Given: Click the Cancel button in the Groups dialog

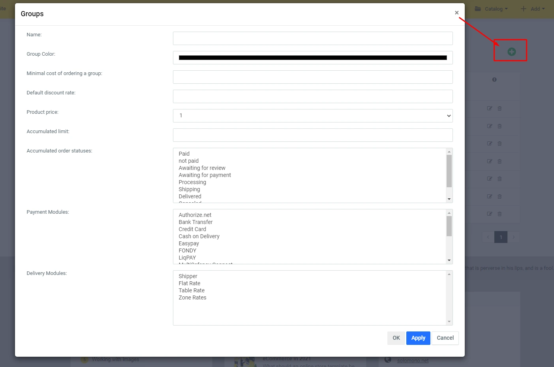Looking at the screenshot, I should (445, 338).
